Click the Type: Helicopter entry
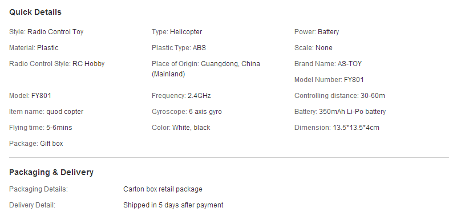This screenshot has height=216, width=449. point(177,32)
